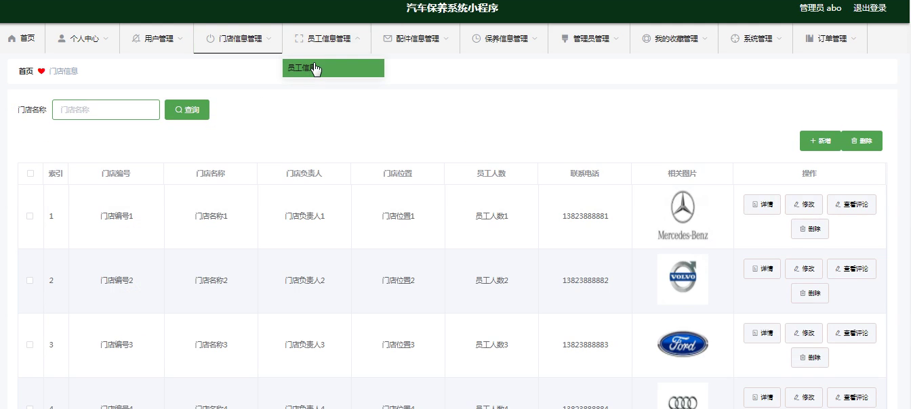The image size is (911, 409).
Task: Click 修改 for row 2
Action: [x=804, y=269]
